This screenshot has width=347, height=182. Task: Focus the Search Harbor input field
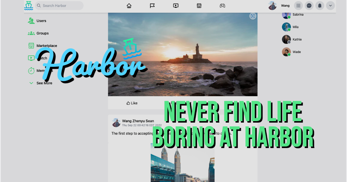[x=59, y=6]
